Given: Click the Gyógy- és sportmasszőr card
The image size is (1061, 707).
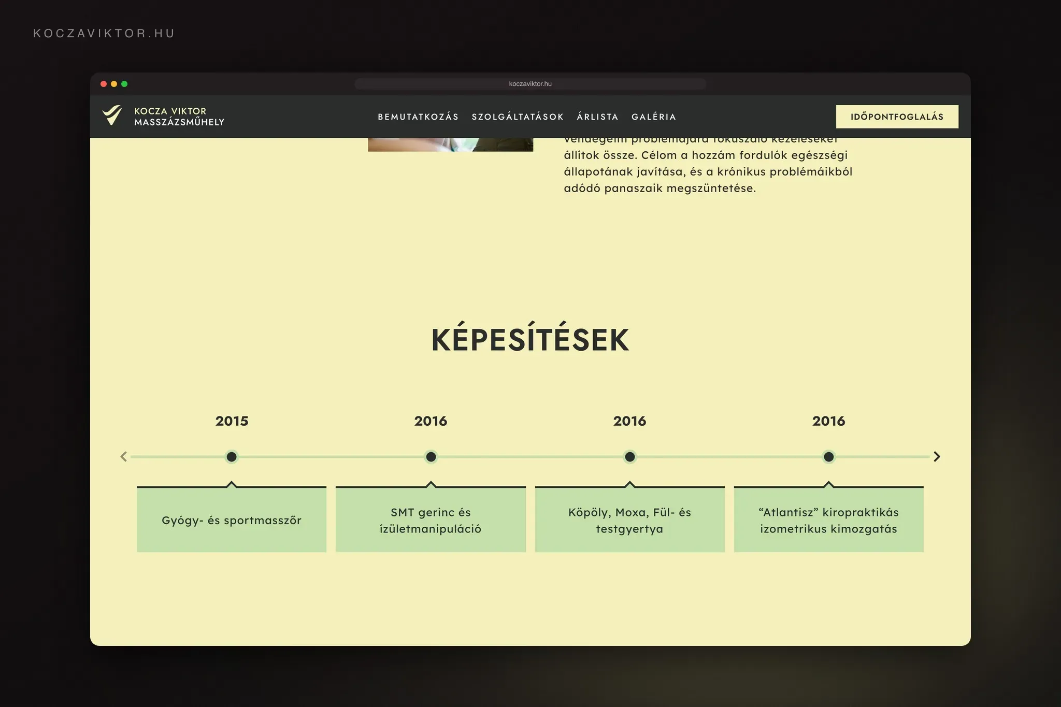Looking at the screenshot, I should point(232,520).
